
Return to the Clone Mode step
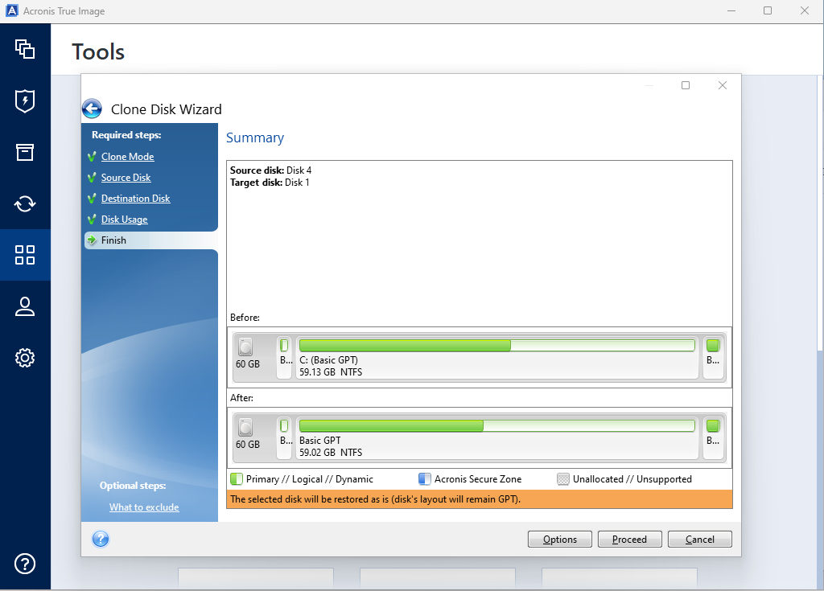(x=128, y=156)
